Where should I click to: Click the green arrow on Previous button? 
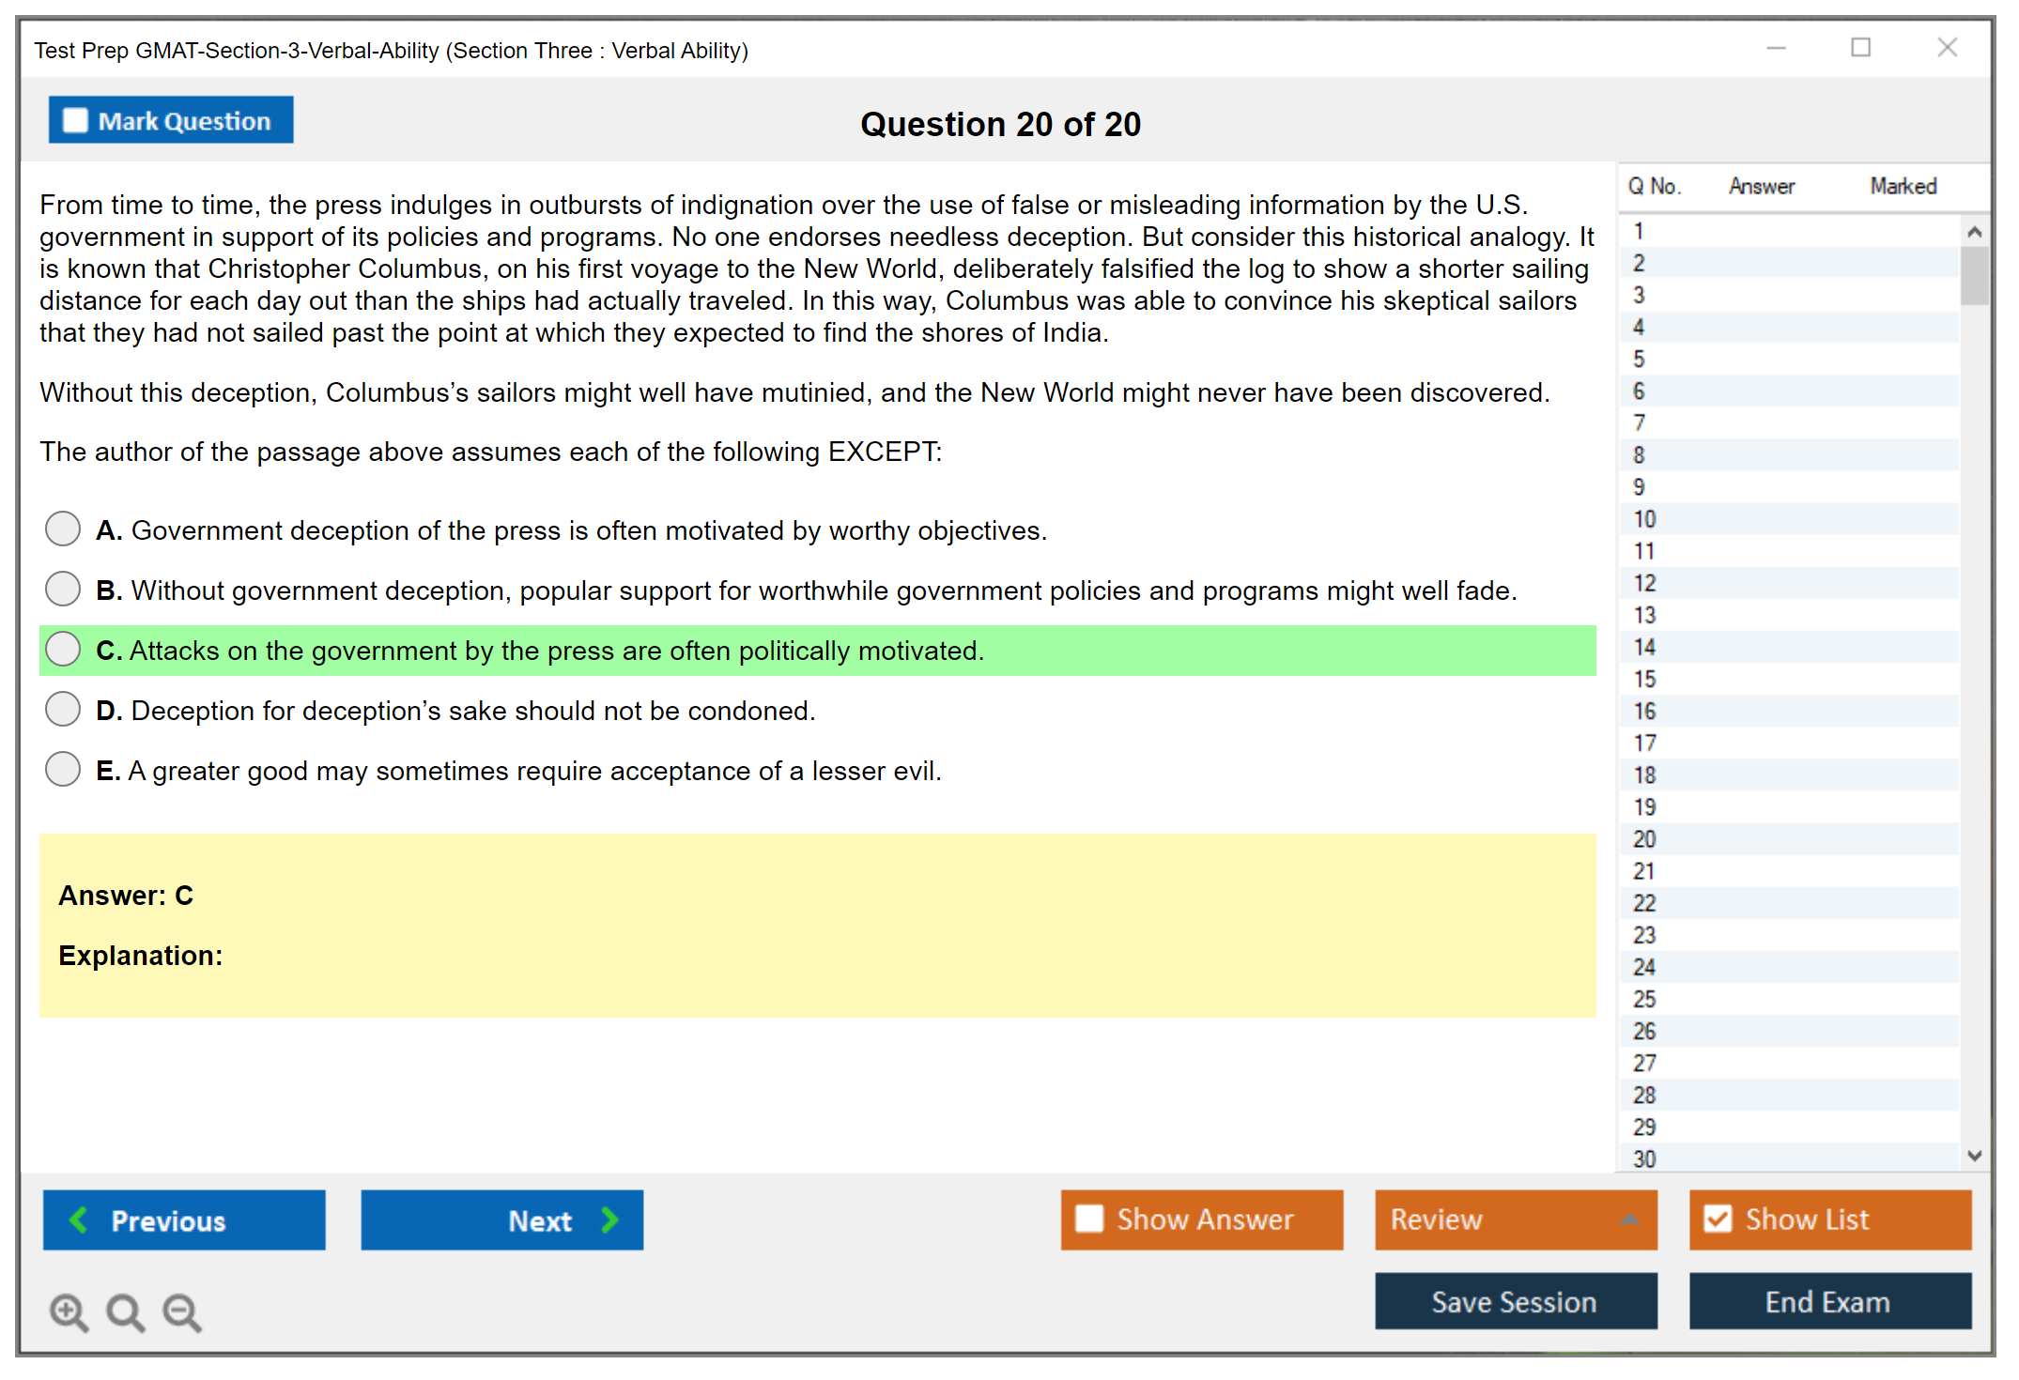pyautogui.click(x=80, y=1219)
